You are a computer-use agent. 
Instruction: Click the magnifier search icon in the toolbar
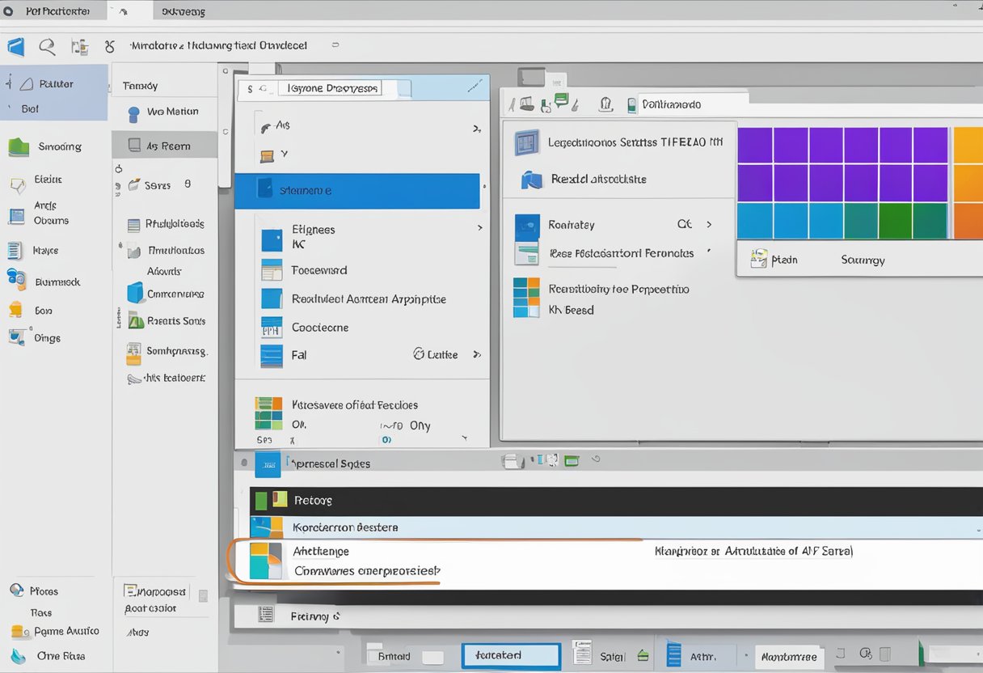[47, 47]
